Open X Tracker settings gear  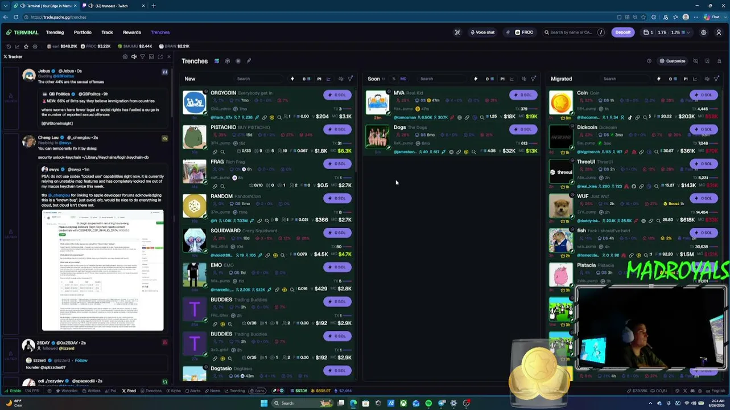(125, 57)
